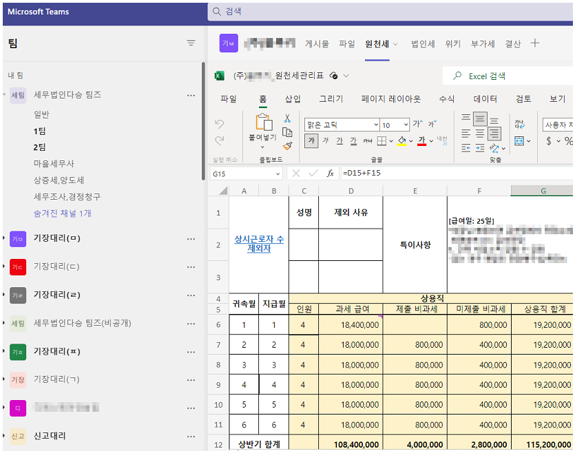Open the number format box 사용자 지정
Image resolution: width=575 pixels, height=451 pixels.
558,125
